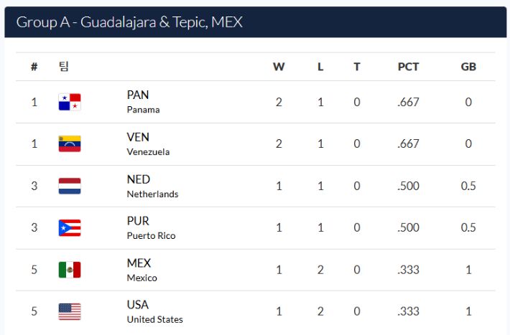Click the GB column header
The width and height of the screenshot is (510, 335).
(468, 67)
